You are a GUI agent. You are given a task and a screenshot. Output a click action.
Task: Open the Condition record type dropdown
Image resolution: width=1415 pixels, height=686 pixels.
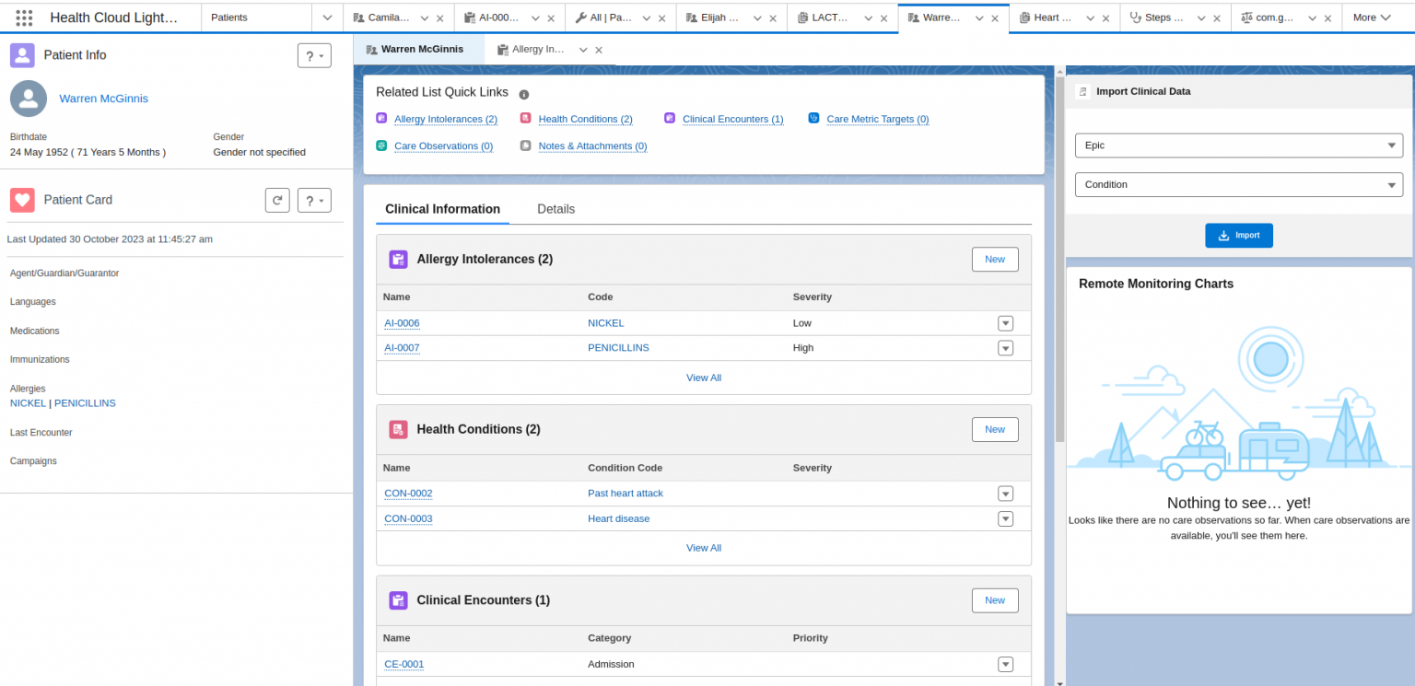[x=1238, y=184]
